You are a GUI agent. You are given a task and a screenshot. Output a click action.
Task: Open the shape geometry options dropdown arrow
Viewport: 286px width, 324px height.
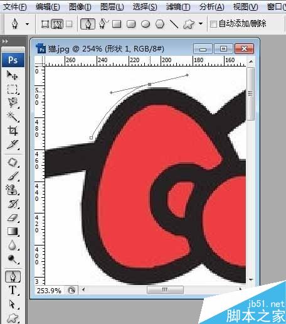201,23
